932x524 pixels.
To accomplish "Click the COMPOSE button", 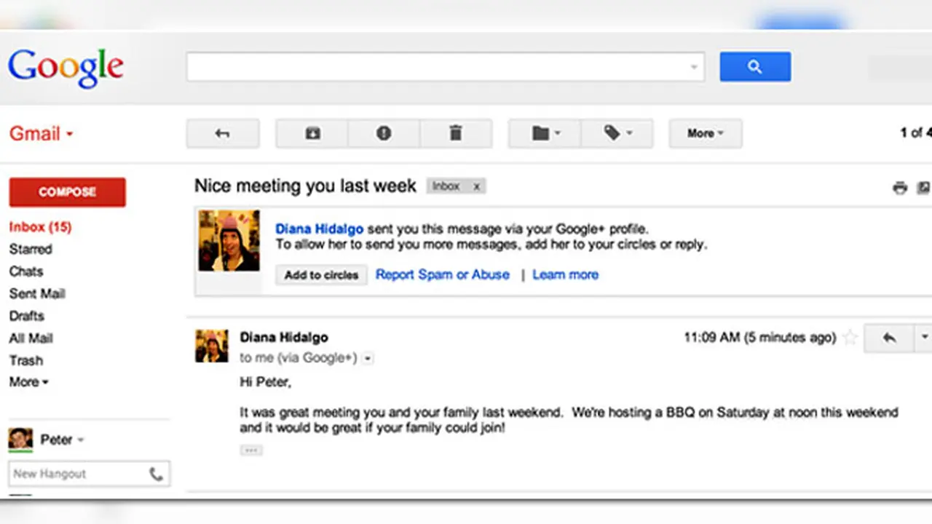I will coord(68,192).
